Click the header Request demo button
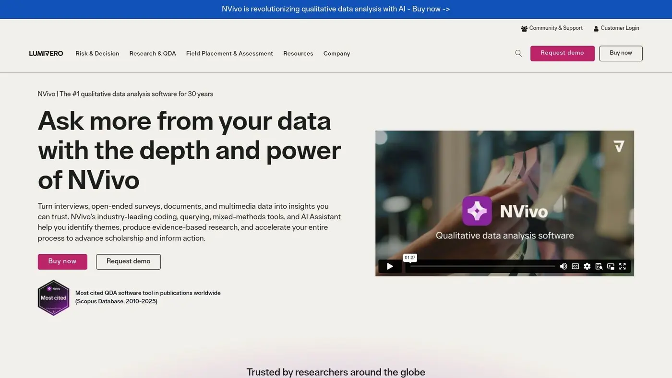The width and height of the screenshot is (672, 378). point(563,53)
